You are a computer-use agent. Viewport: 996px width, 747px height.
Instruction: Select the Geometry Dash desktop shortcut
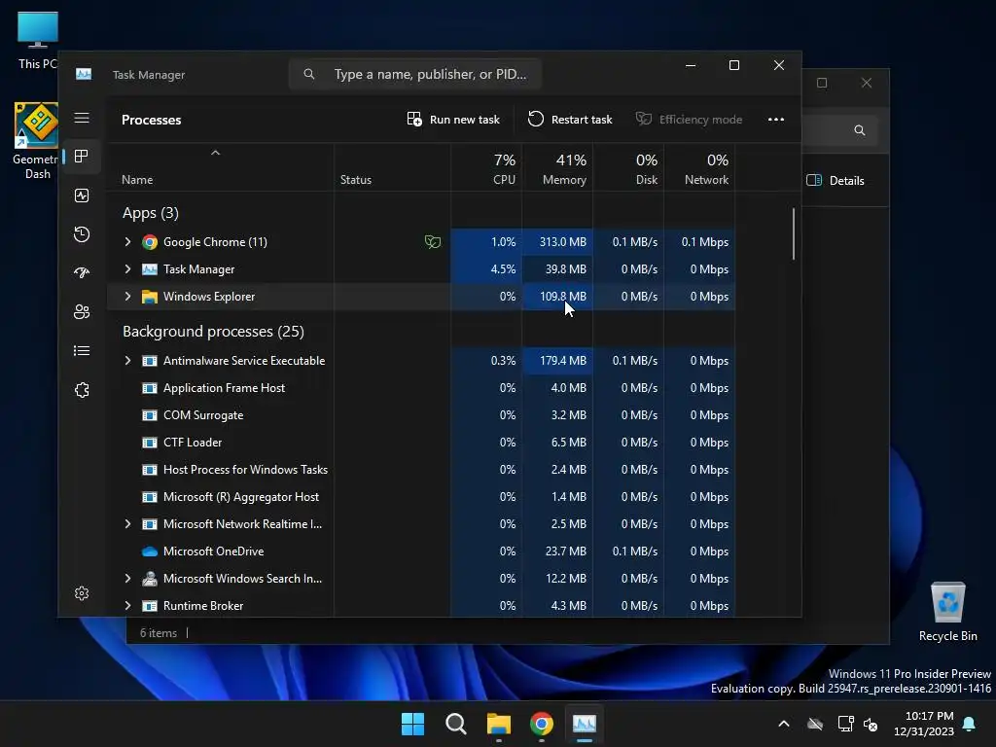click(x=37, y=141)
